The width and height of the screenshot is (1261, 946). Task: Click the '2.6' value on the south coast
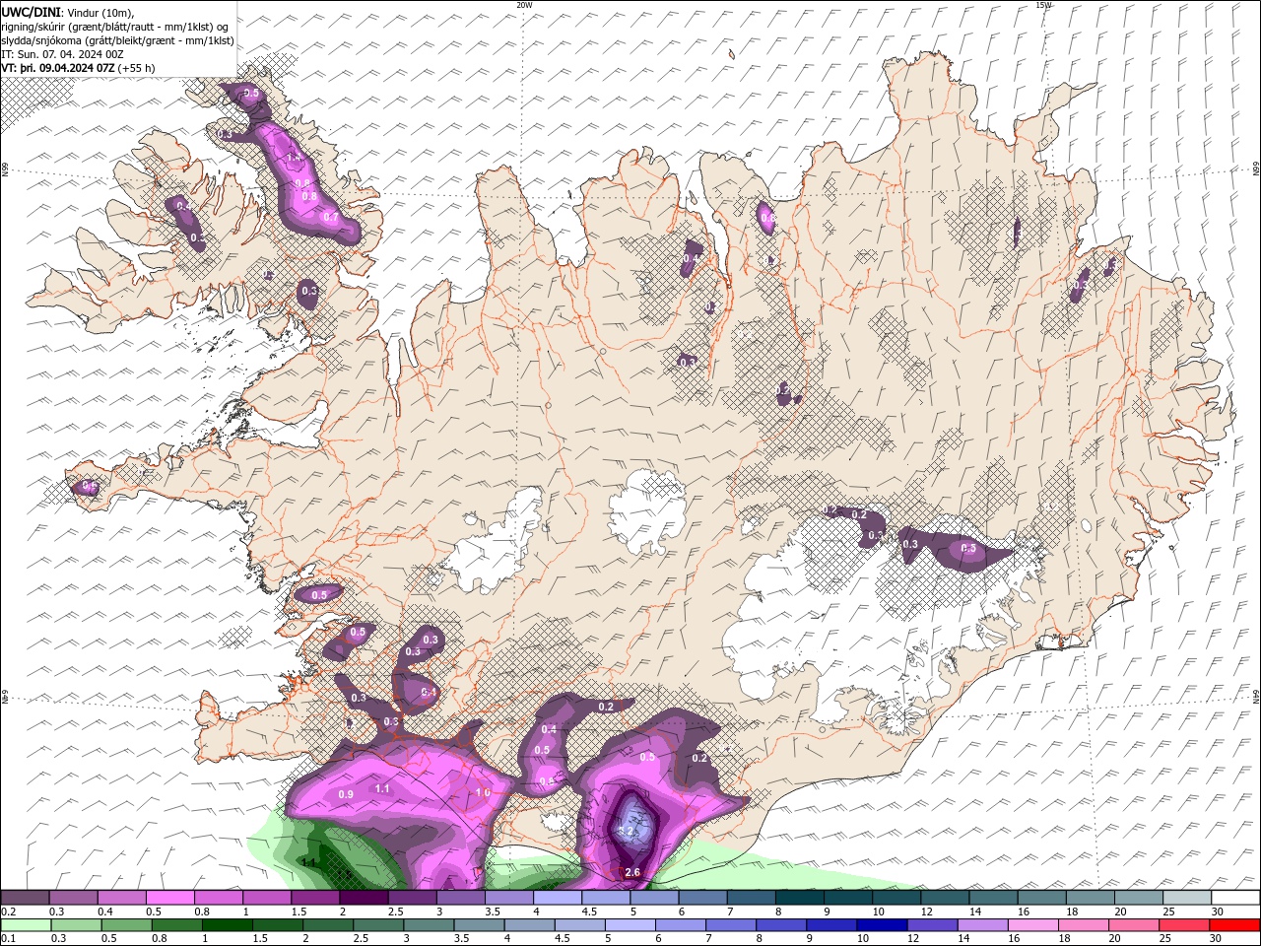[x=632, y=872]
